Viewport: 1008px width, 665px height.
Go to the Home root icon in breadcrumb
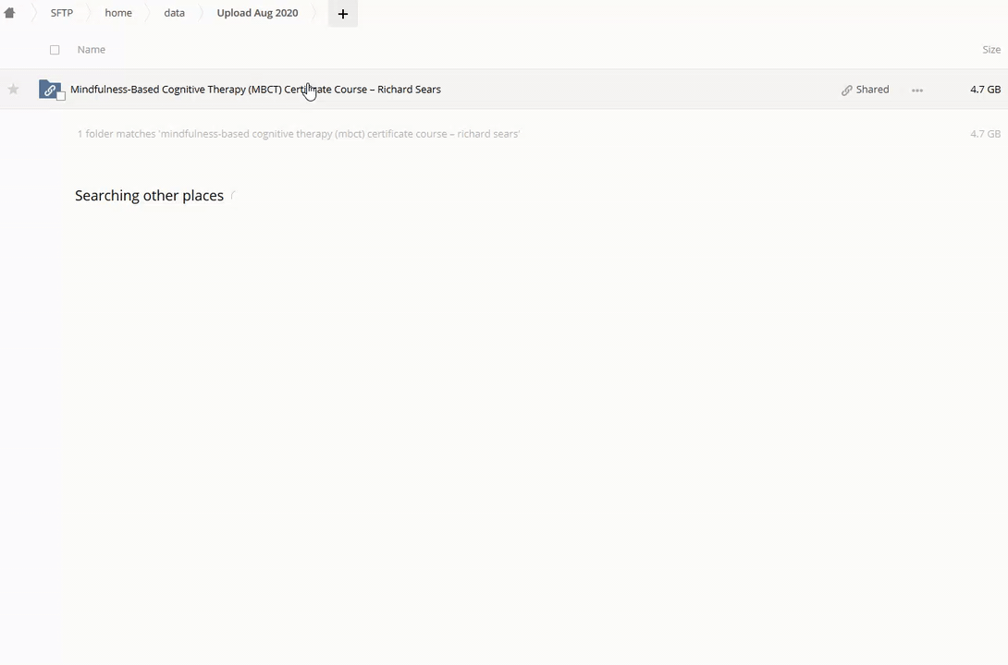(9, 13)
